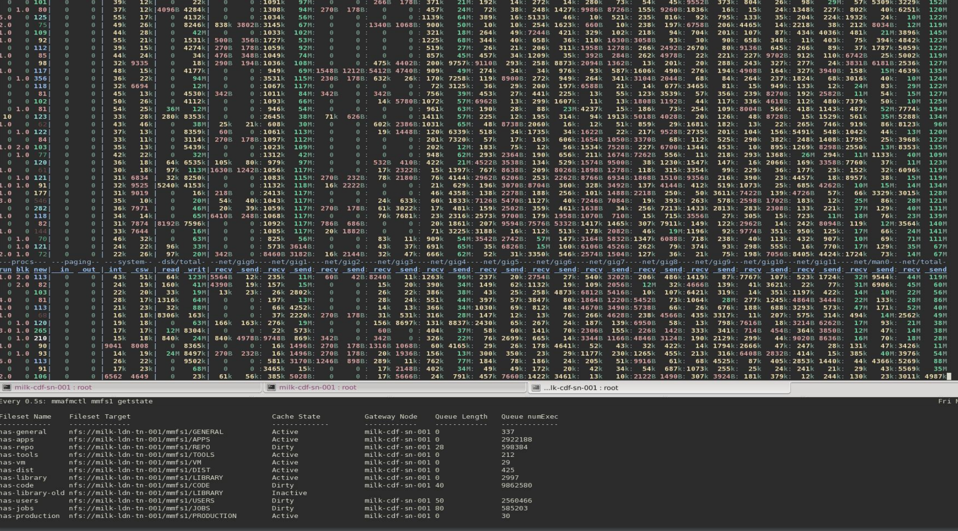Click the 'nas-users' fileset name
The height and width of the screenshot is (531, 958).
click(19, 500)
